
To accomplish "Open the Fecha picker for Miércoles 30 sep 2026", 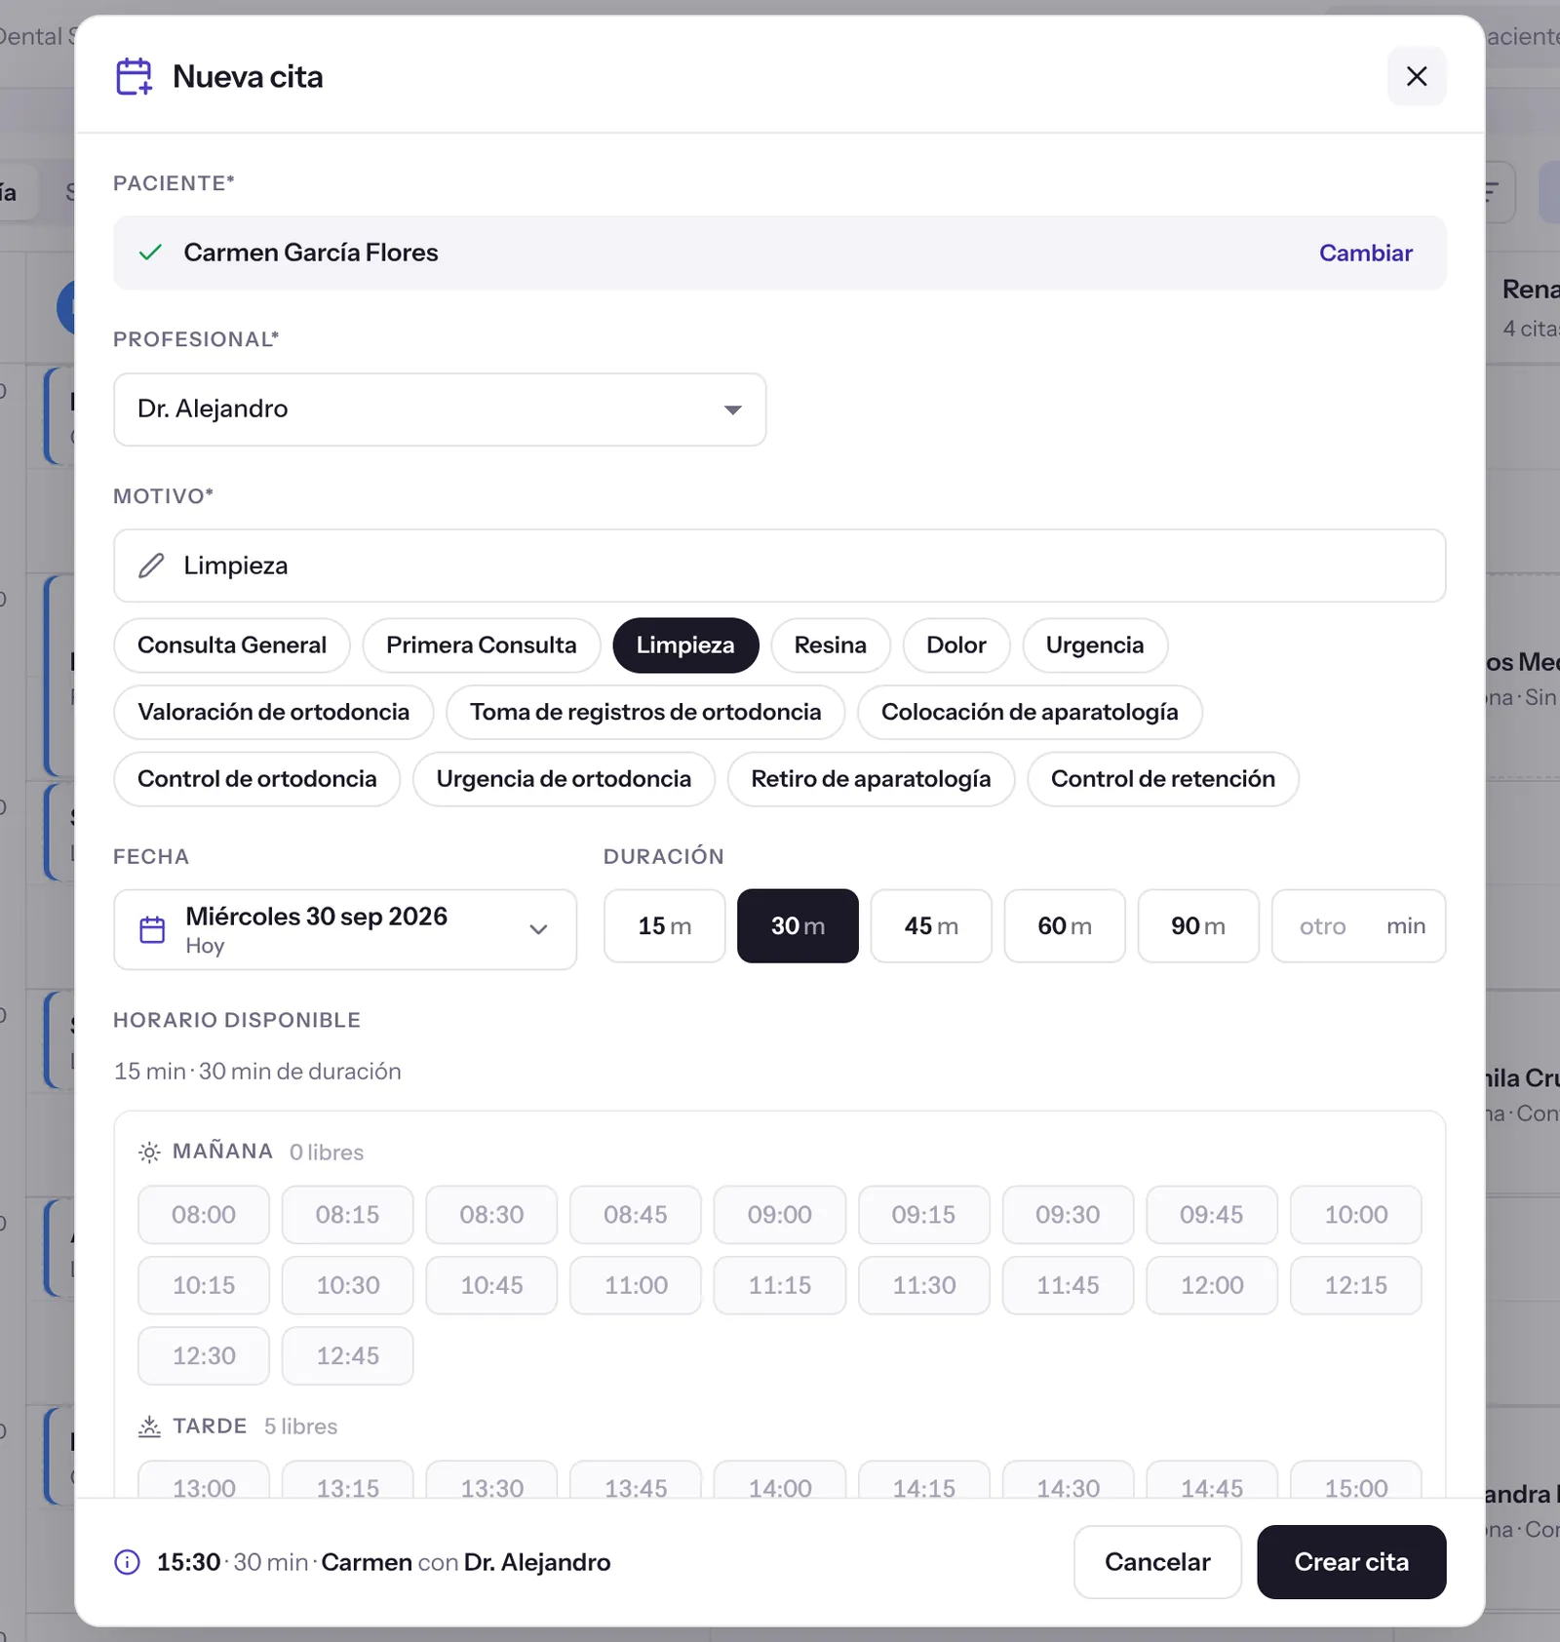I will [x=345, y=929].
